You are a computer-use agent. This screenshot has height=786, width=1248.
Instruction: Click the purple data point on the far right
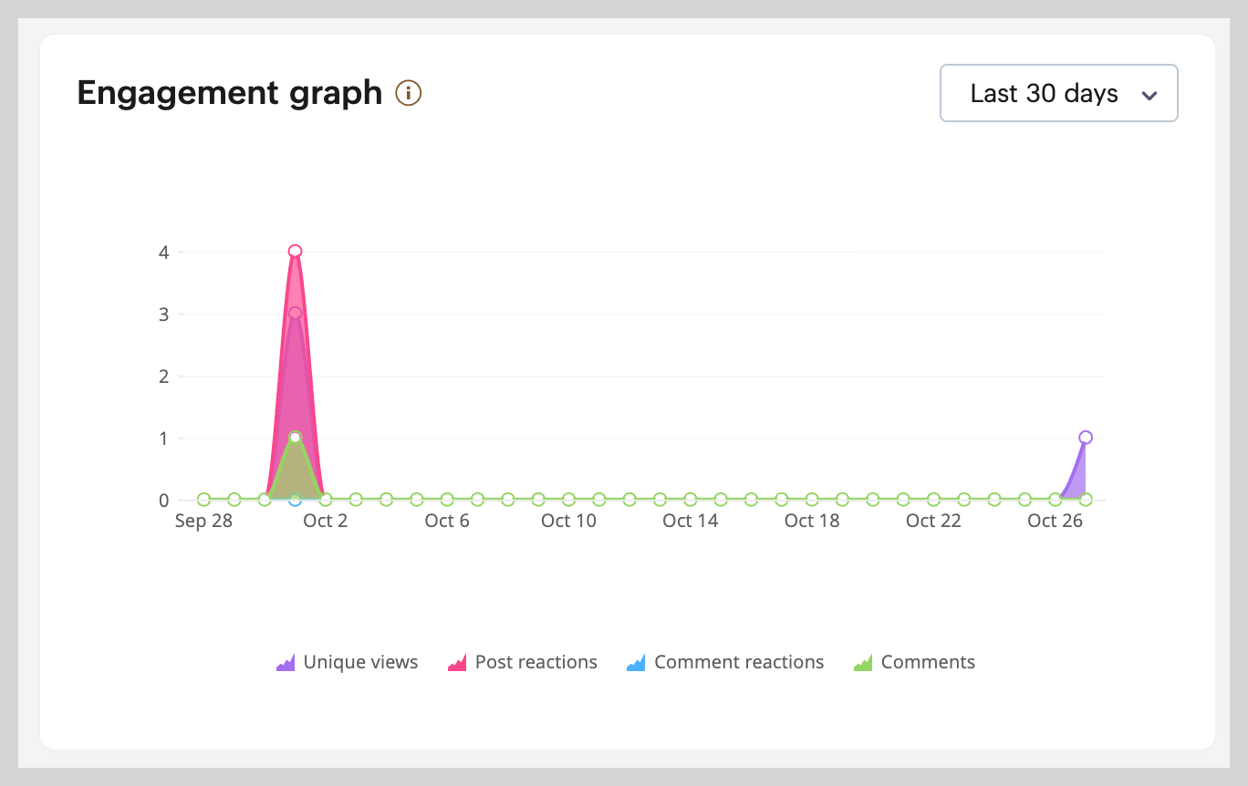tap(1086, 438)
